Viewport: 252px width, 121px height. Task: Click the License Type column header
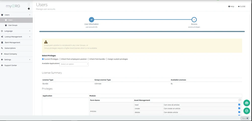(x=48, y=80)
